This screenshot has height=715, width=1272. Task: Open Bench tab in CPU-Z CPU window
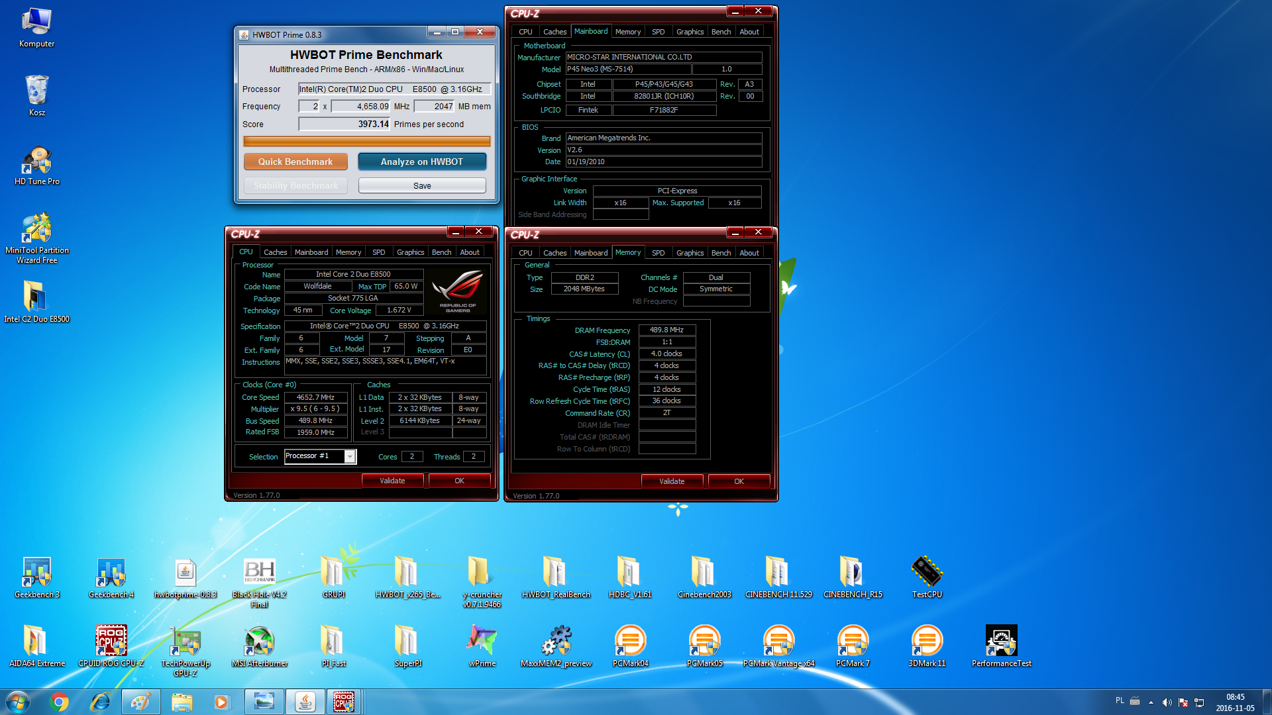[441, 252]
